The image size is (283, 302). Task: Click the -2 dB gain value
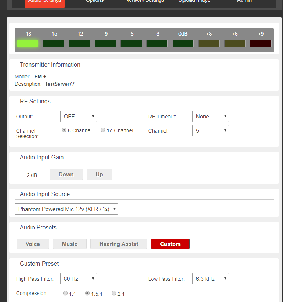pos(31,175)
